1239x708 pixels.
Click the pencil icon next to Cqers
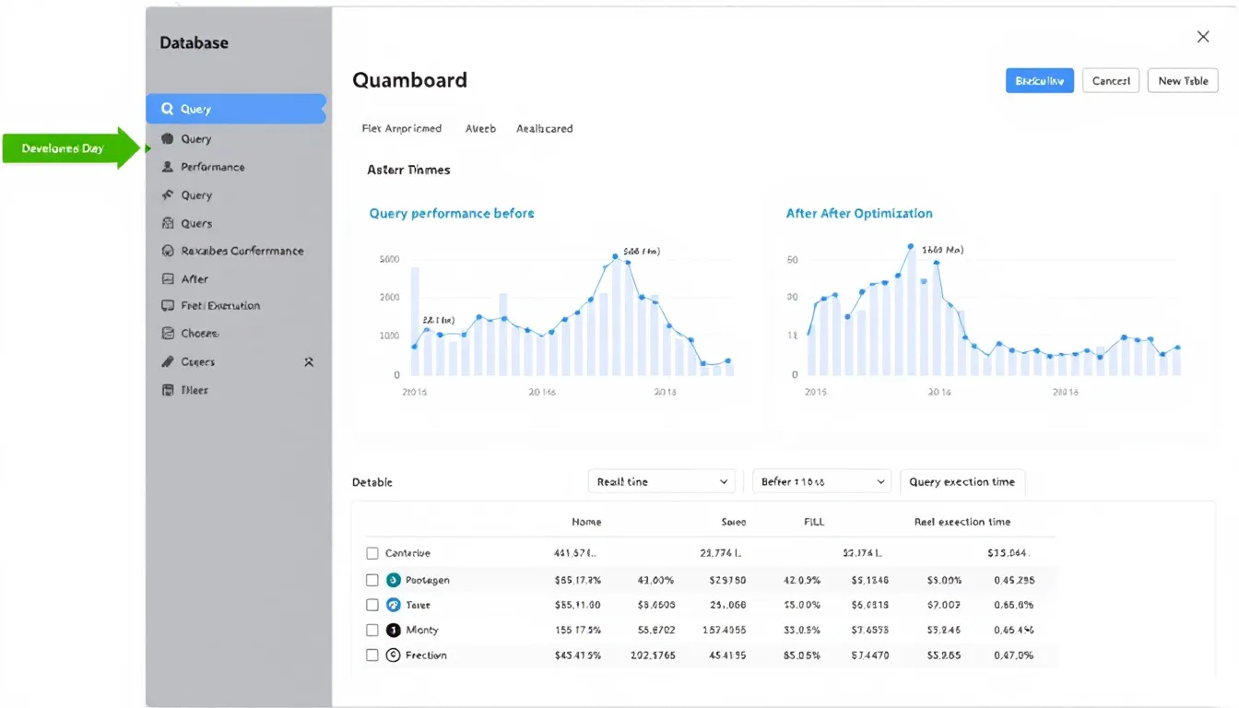tap(170, 361)
